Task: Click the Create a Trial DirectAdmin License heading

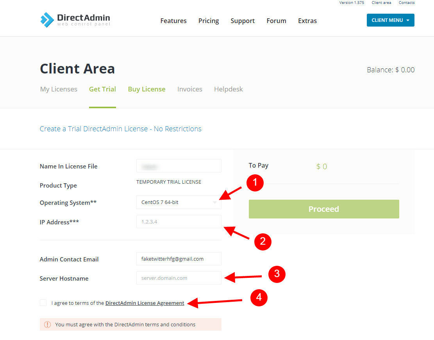Action: click(121, 129)
